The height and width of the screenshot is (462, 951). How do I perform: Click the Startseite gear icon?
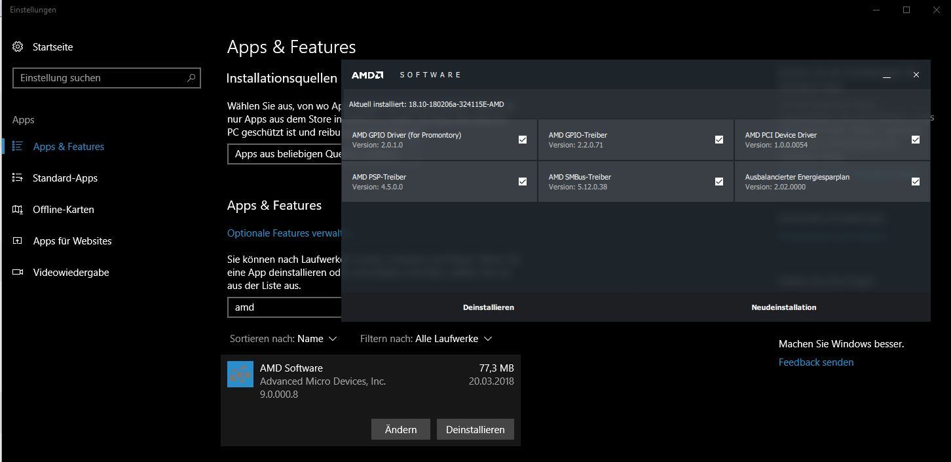point(18,47)
